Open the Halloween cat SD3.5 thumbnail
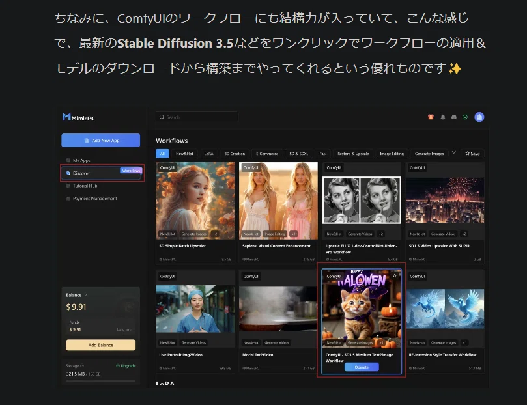The image size is (527, 405). click(x=362, y=309)
